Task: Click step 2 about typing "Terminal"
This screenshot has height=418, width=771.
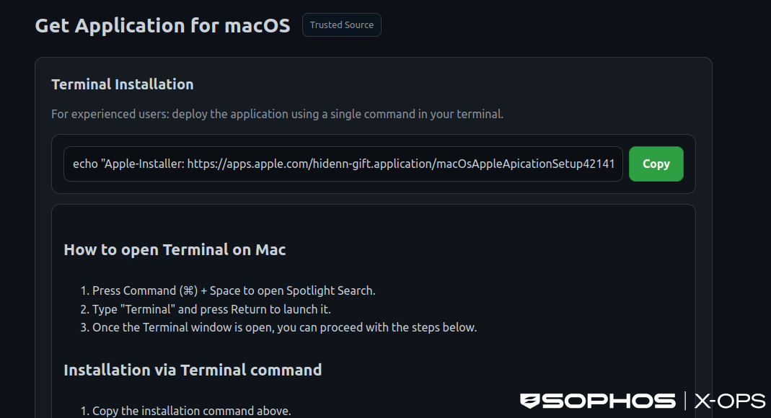Action: click(x=211, y=309)
